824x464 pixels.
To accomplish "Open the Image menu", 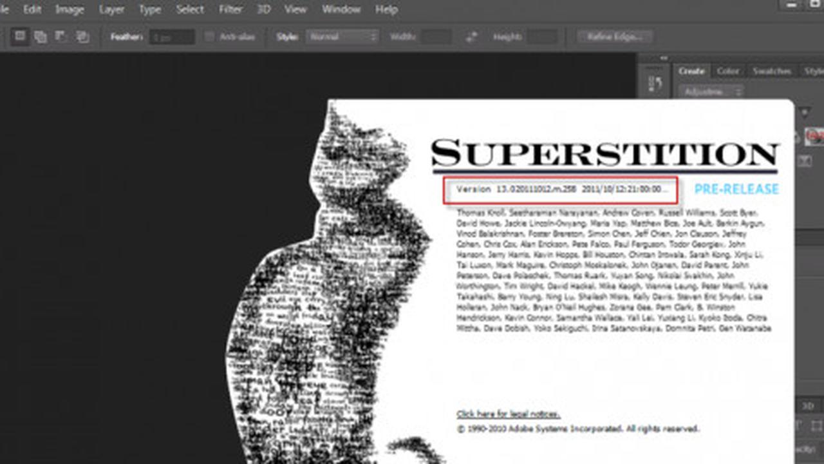I will click(70, 10).
